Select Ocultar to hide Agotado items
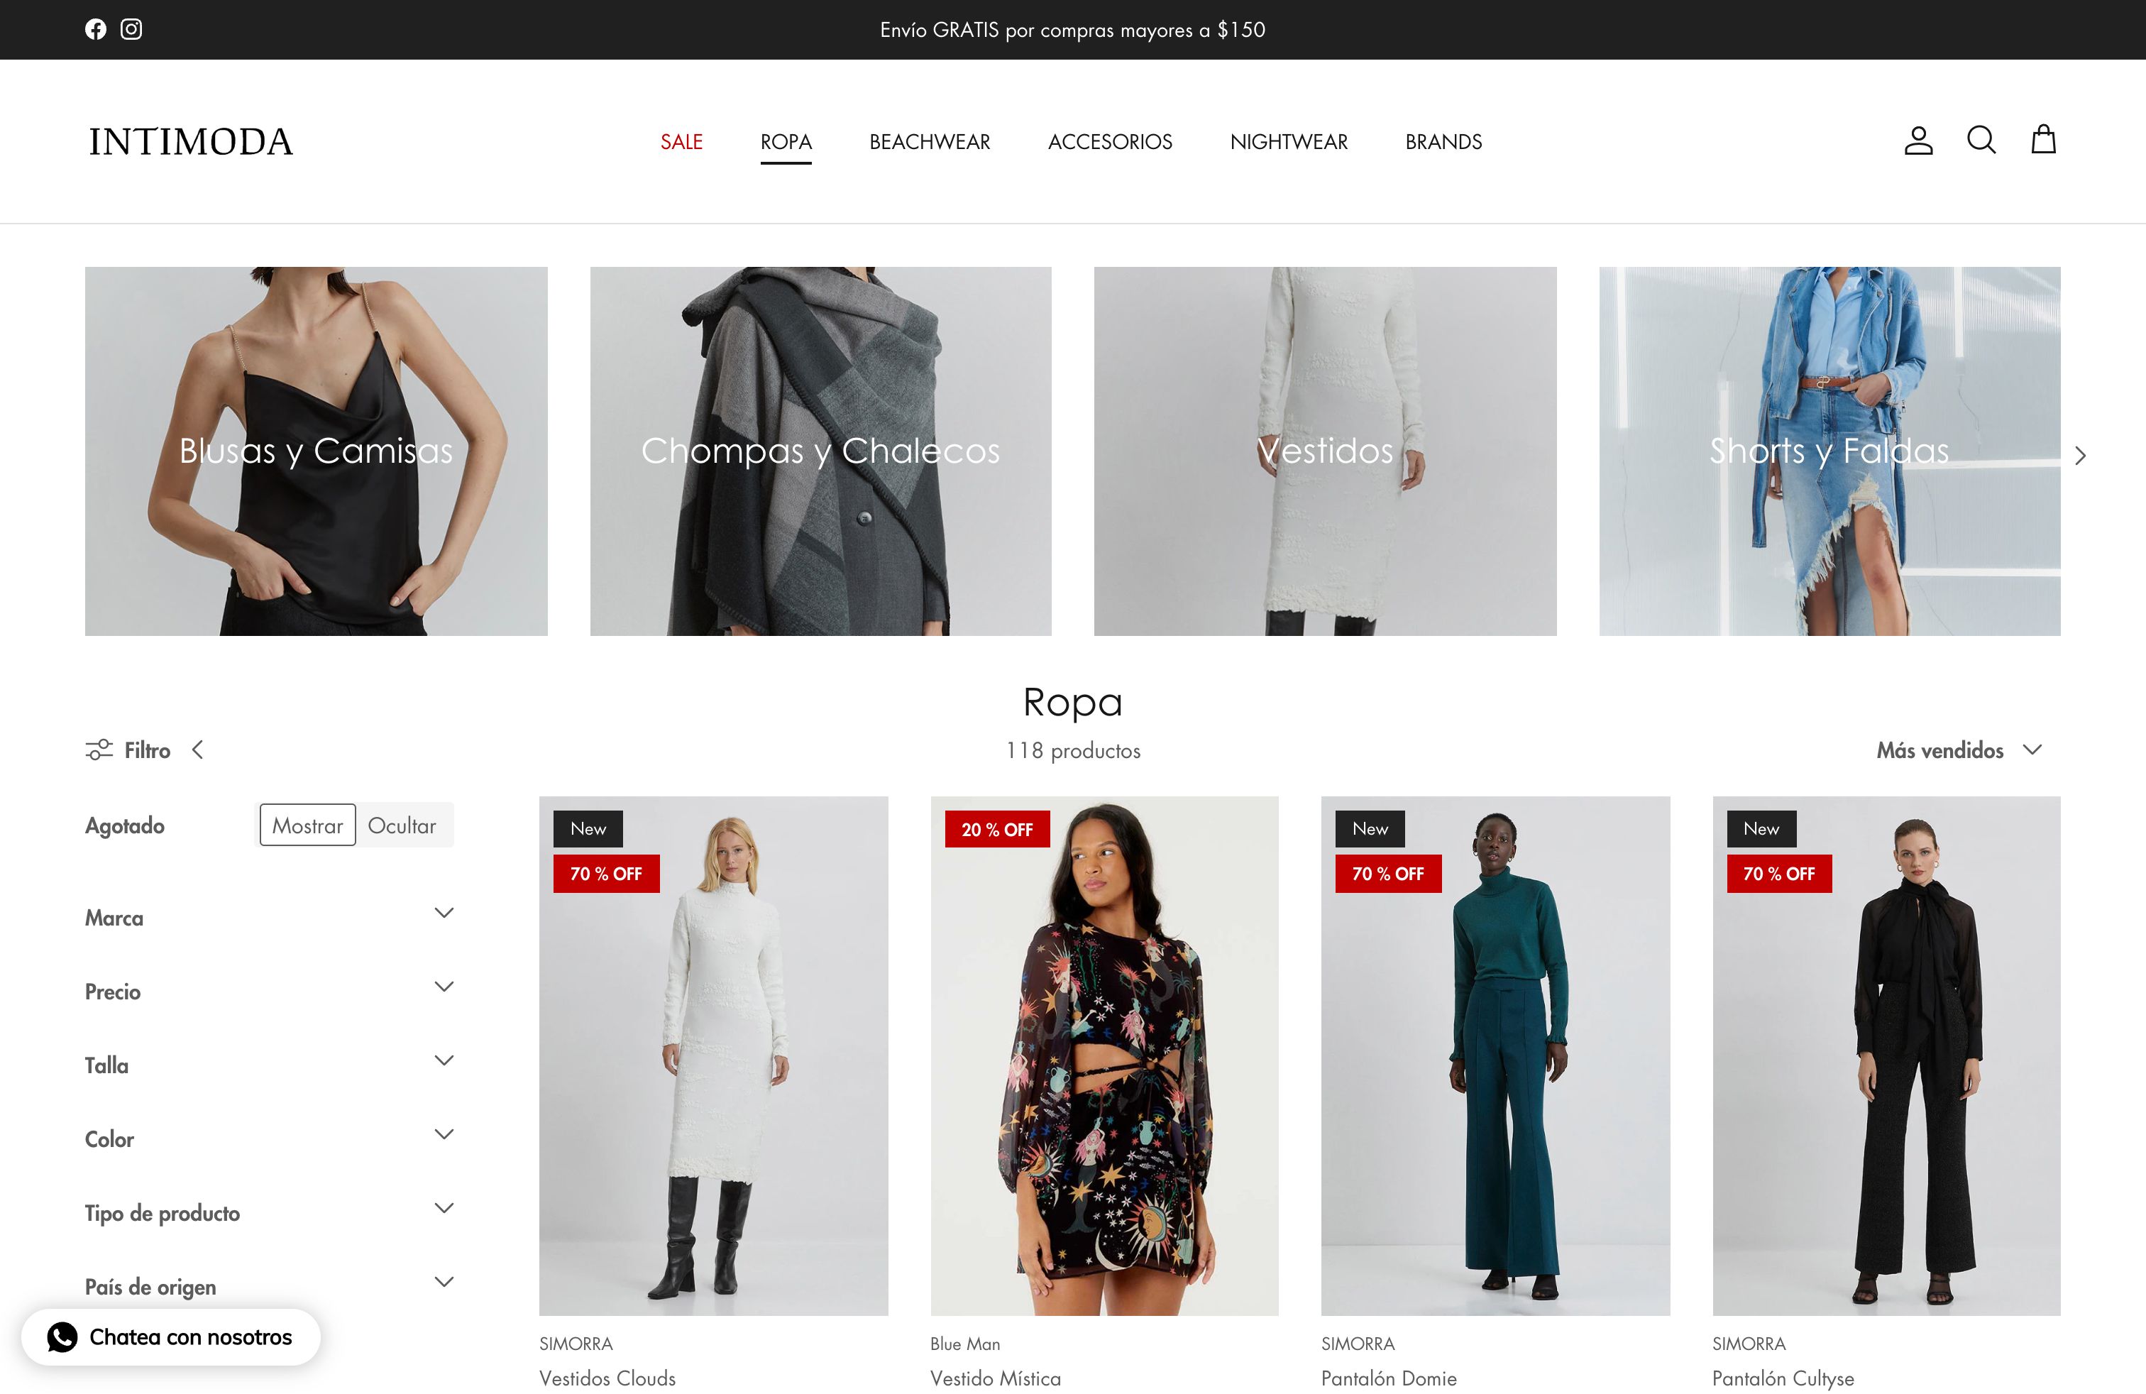 click(x=402, y=825)
